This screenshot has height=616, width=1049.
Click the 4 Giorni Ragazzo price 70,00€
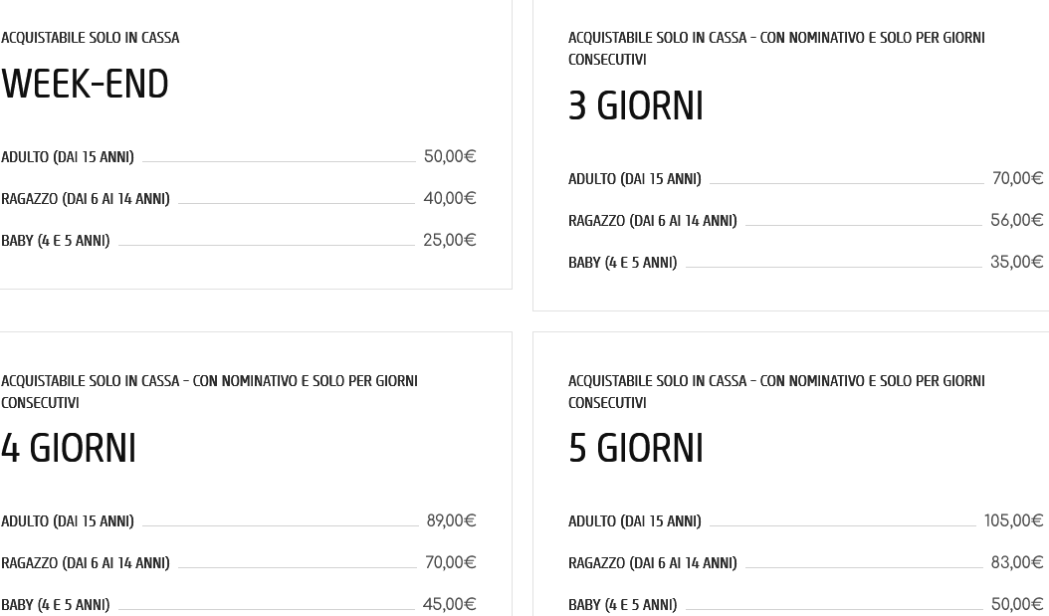point(451,562)
